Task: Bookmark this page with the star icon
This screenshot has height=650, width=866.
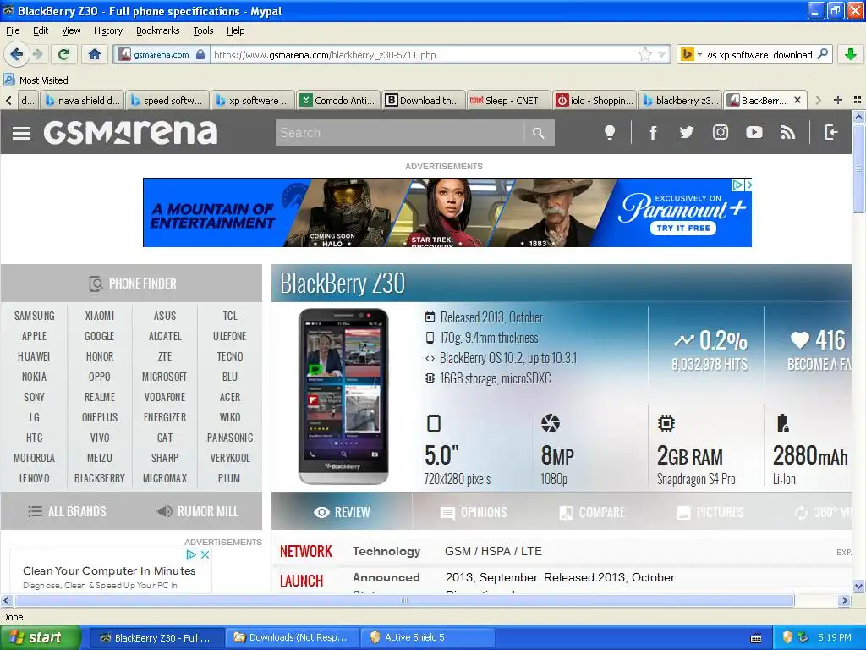Action: pos(644,54)
